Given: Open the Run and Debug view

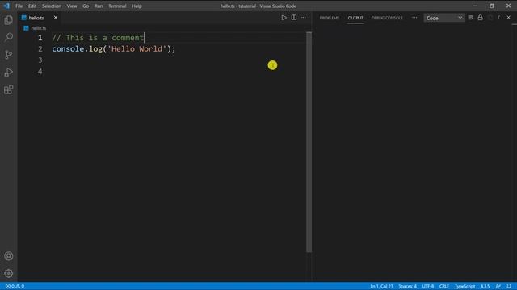Looking at the screenshot, I should [9, 72].
